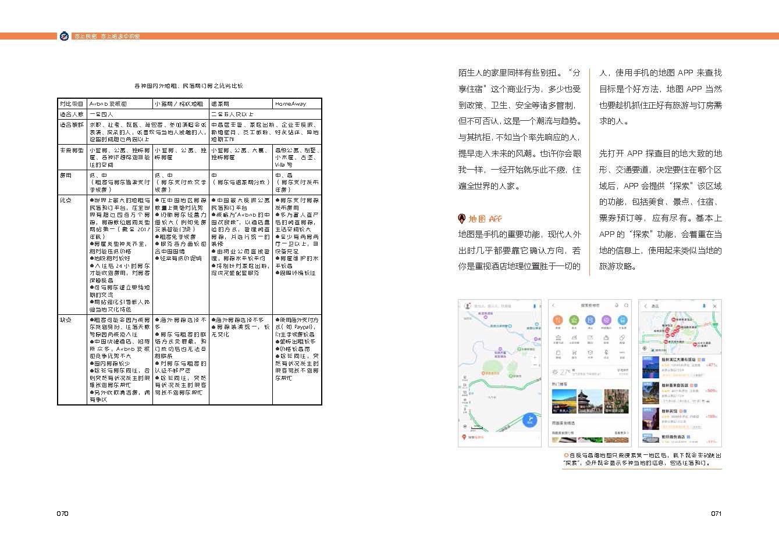The image size is (779, 549).
Task: Open the bell notification icon in explore screen
Action: [616, 306]
